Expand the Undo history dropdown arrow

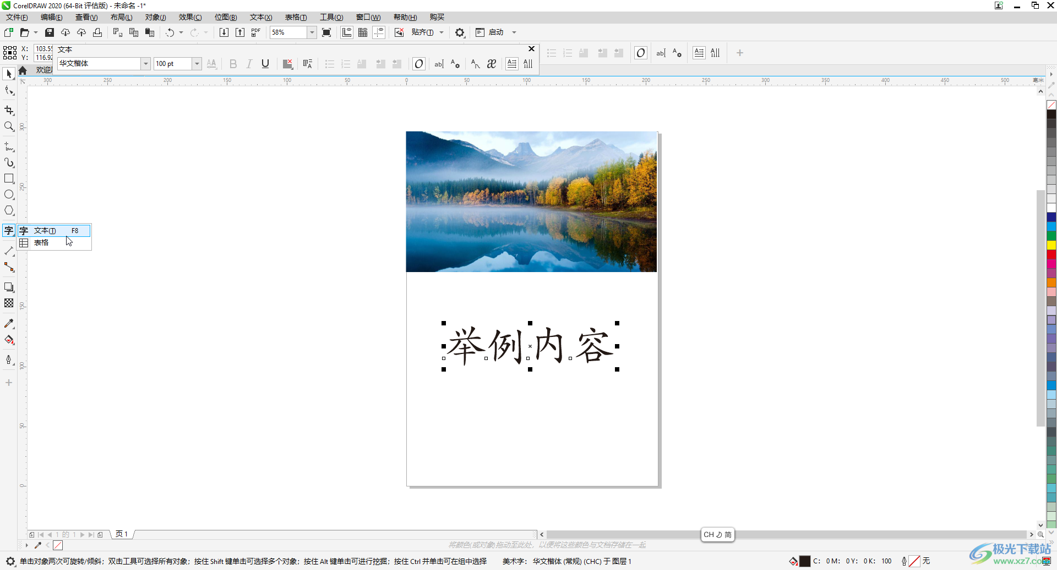tap(181, 32)
